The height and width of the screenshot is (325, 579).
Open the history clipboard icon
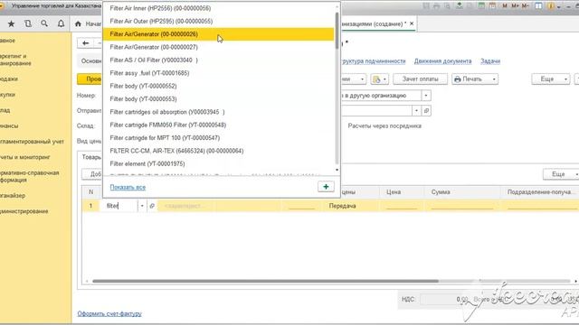(x=28, y=23)
